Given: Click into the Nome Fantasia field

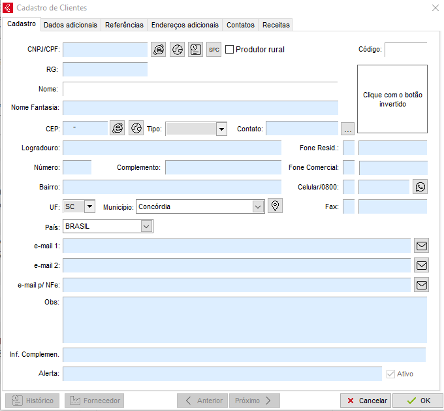Looking at the screenshot, I should pyautogui.click(x=200, y=108).
